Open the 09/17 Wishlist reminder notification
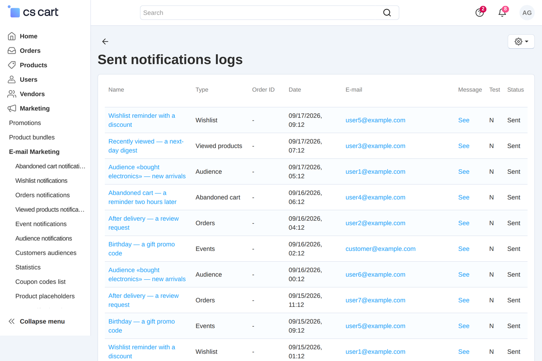 (x=142, y=120)
